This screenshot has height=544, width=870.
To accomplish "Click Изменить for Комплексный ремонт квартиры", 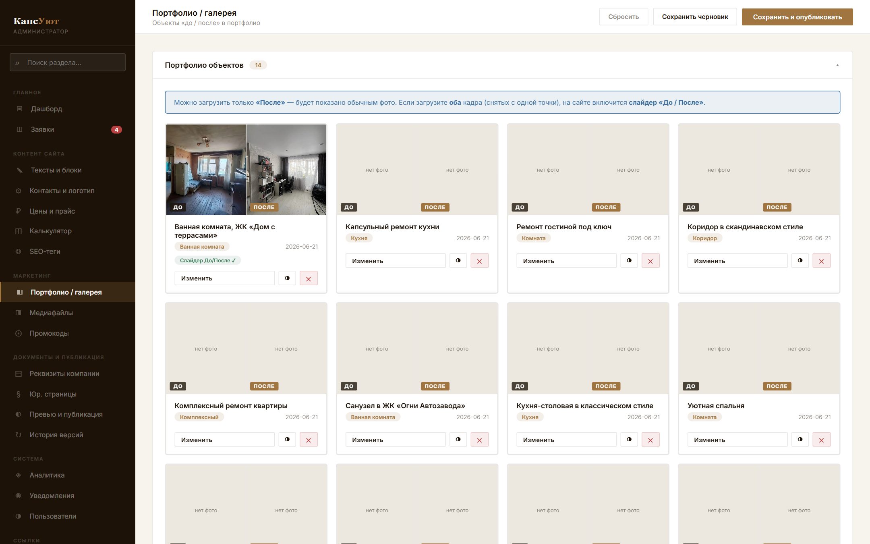I will point(224,440).
